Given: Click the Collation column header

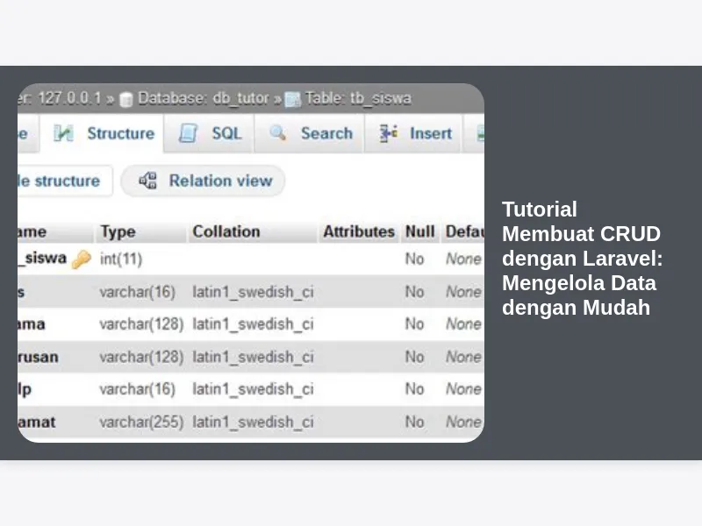Looking at the screenshot, I should click(x=226, y=231).
